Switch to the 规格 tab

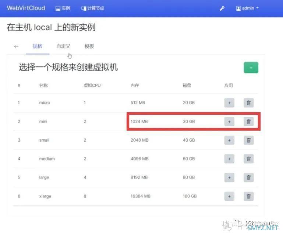coord(38,46)
